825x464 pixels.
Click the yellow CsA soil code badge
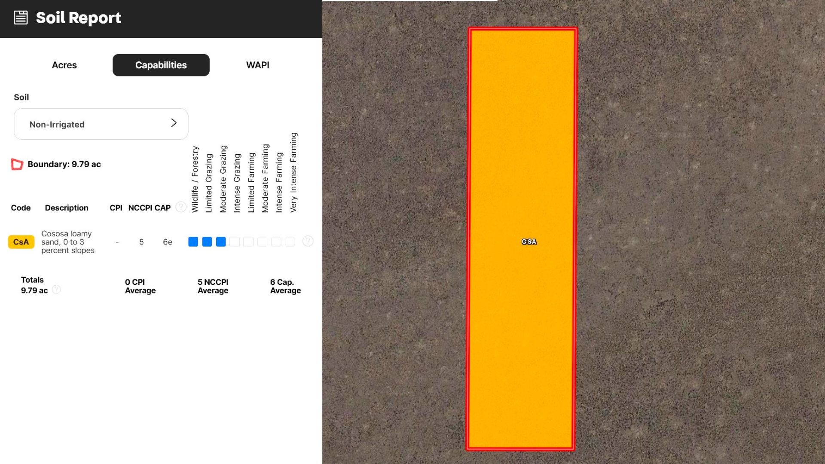coord(21,242)
